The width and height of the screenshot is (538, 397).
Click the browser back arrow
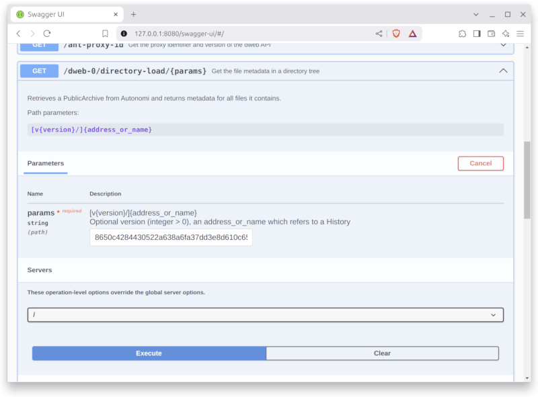18,34
